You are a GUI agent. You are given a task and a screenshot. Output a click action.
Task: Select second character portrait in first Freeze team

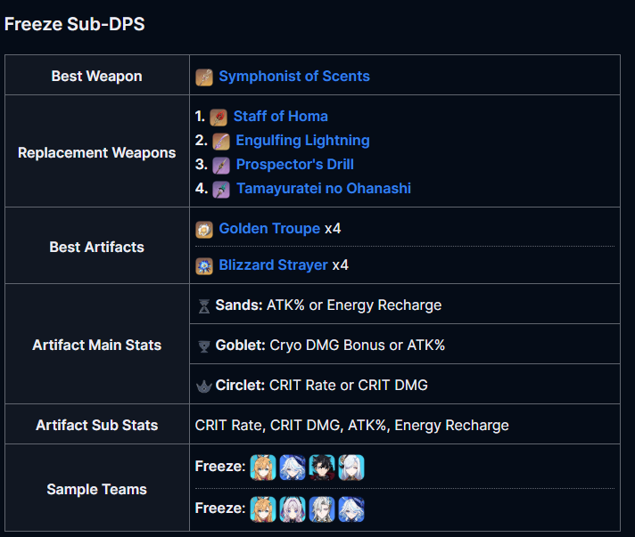293,468
